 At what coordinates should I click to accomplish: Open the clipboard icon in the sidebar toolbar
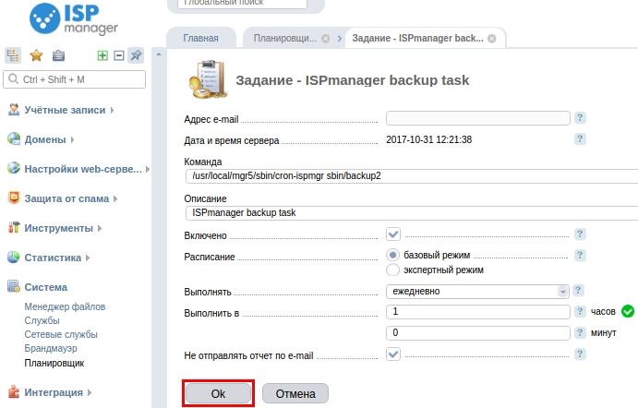coord(58,54)
